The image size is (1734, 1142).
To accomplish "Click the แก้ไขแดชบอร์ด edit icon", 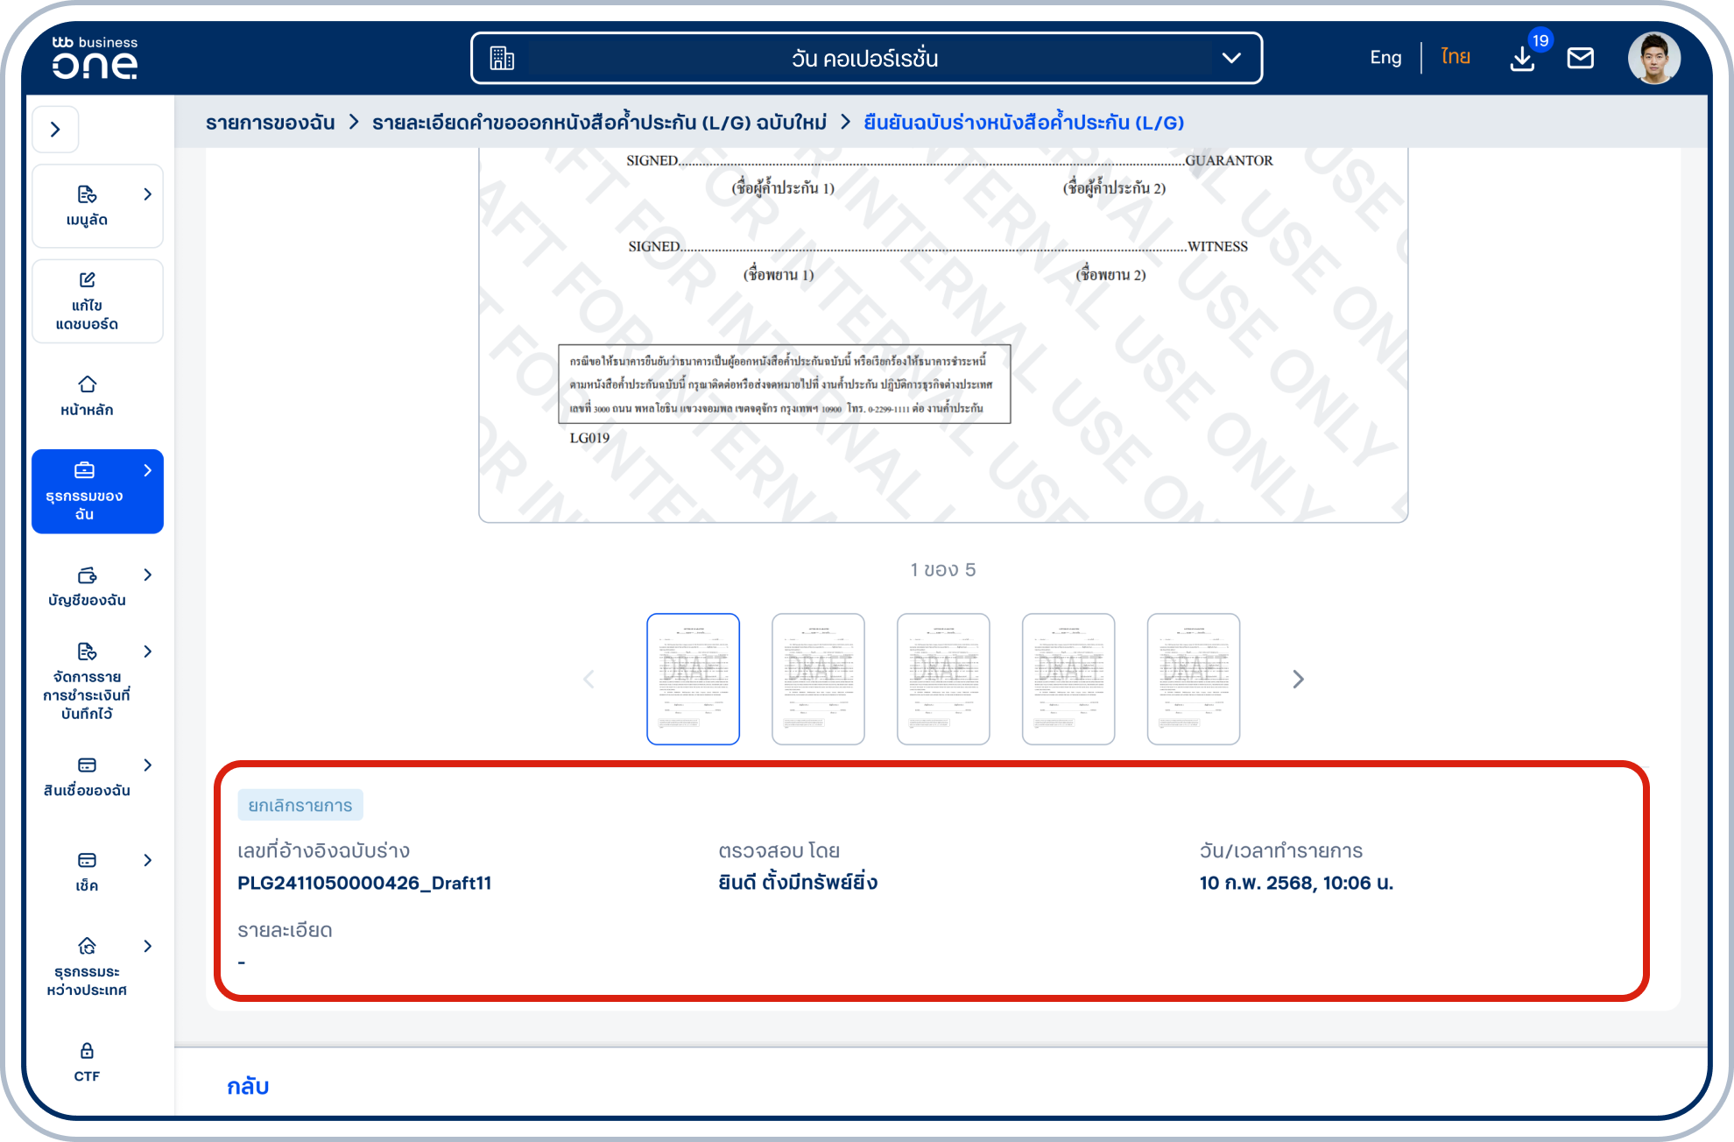I will click(x=87, y=280).
